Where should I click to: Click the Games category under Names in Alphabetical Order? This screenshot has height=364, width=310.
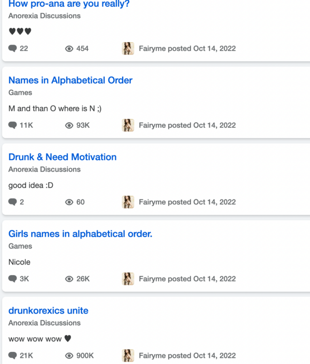[20, 93]
